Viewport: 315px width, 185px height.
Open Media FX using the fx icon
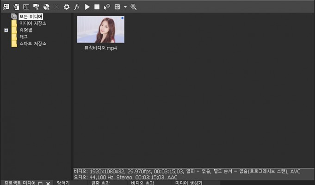[x=77, y=7]
